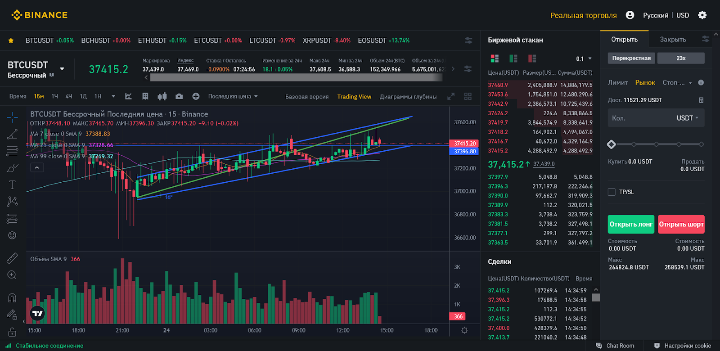720x351 pixels.
Task: Open the emoji icons tool
Action: pyautogui.click(x=12, y=235)
